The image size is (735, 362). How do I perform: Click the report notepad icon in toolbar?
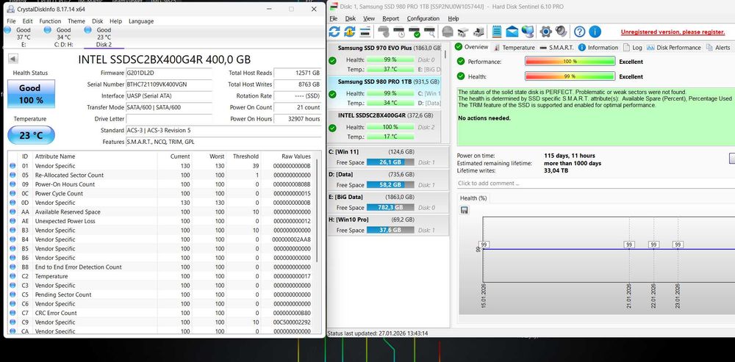point(497,32)
